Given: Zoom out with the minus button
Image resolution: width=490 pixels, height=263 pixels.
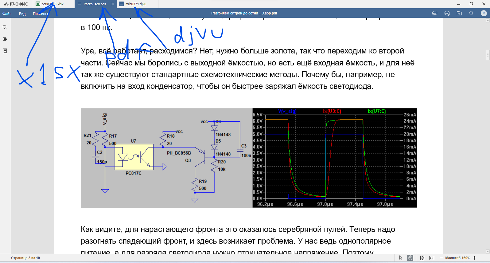Looking at the screenshot, I should click(x=441, y=258).
